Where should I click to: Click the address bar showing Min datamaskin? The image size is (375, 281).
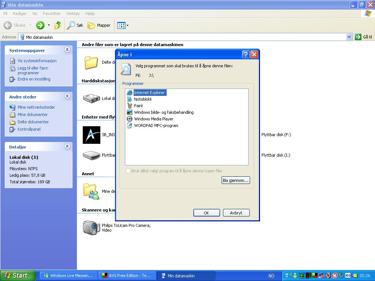[183, 37]
